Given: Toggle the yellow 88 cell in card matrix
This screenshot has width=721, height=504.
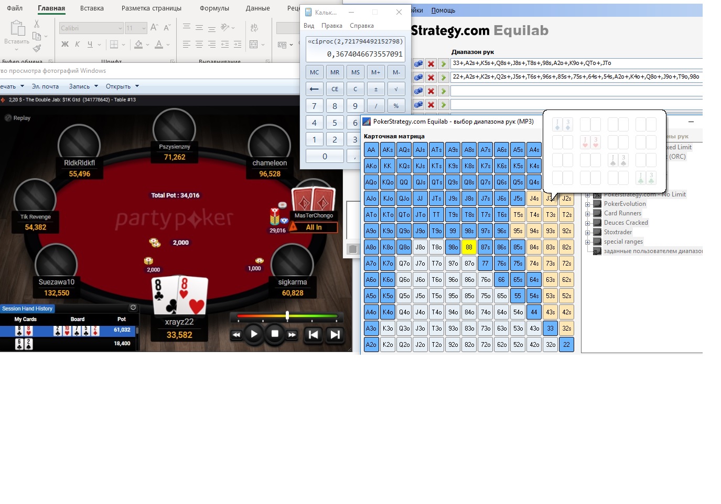Looking at the screenshot, I should (469, 247).
